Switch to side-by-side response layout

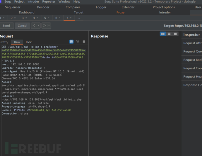tap(163, 34)
